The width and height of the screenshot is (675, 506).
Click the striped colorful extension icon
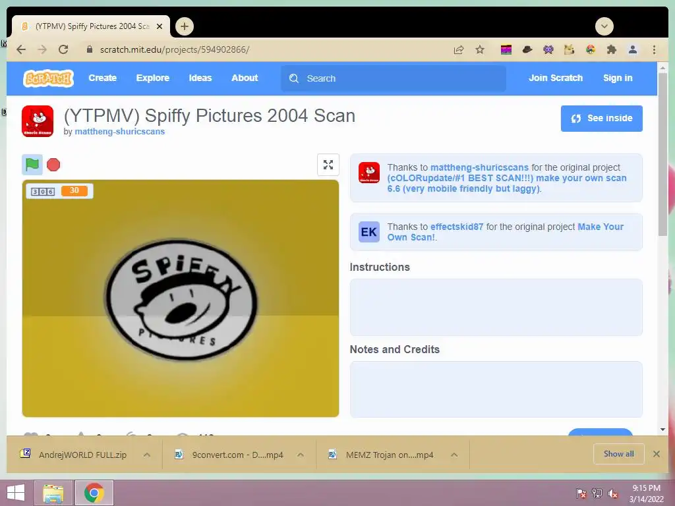(506, 50)
